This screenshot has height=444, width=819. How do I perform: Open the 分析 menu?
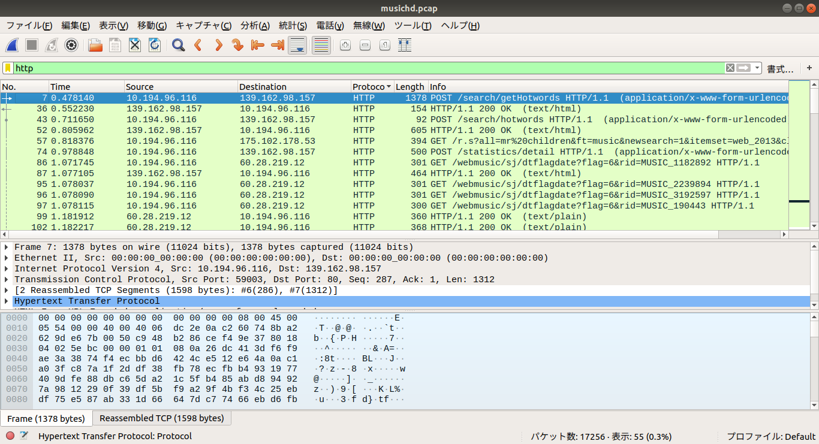255,26
